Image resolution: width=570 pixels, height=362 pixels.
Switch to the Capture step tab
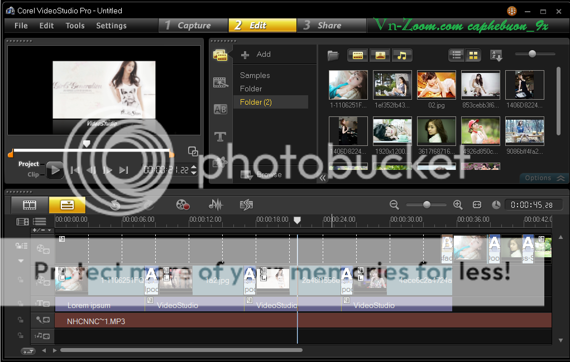(x=193, y=26)
